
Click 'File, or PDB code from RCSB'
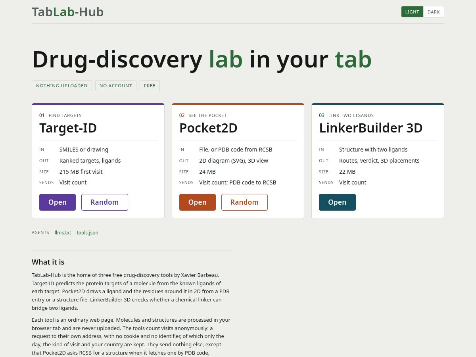(236, 150)
